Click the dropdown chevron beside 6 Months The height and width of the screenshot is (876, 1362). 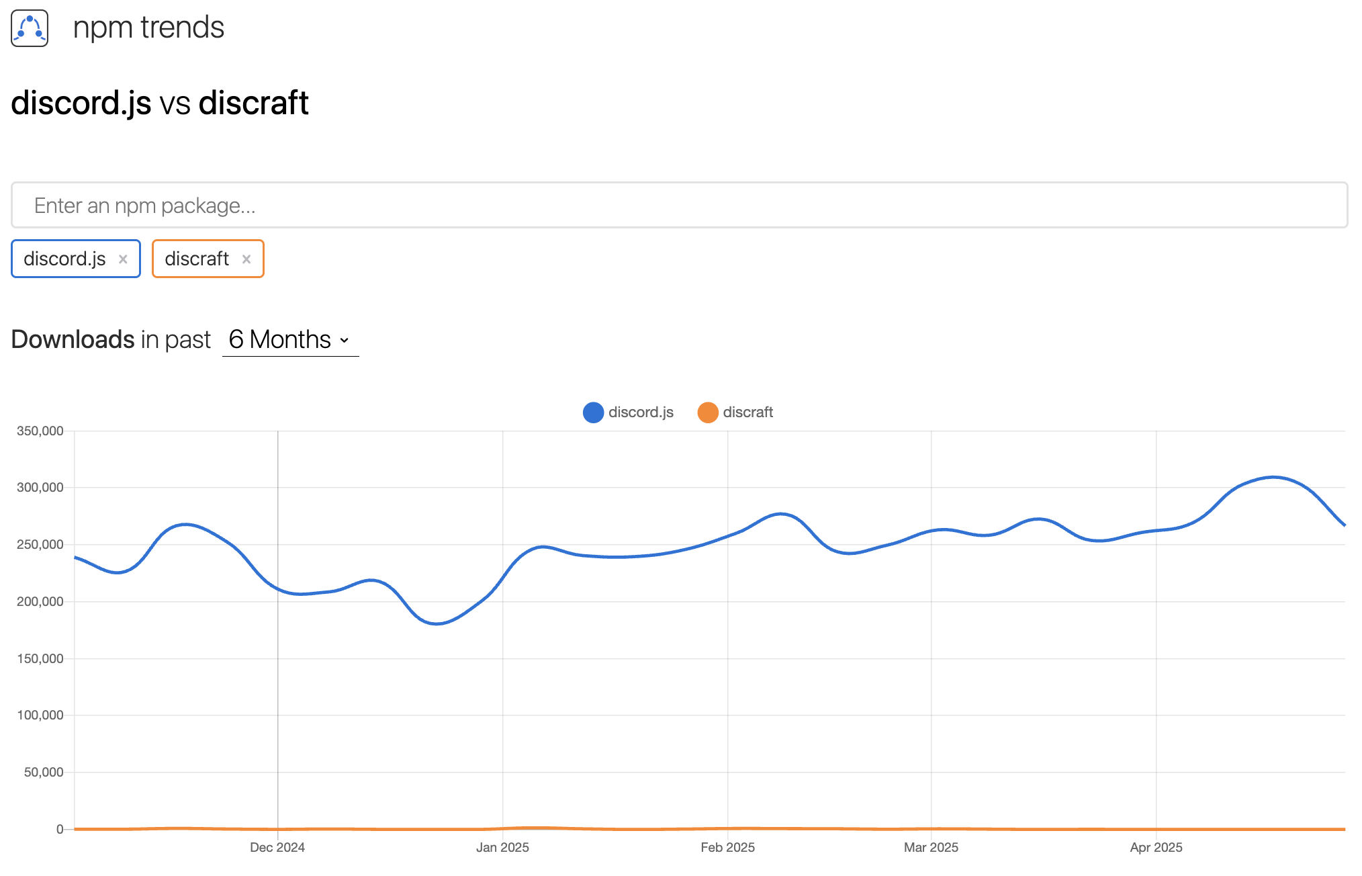(345, 341)
